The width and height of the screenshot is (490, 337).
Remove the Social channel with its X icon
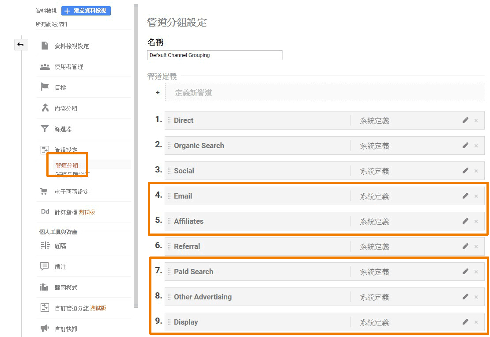[x=476, y=171]
